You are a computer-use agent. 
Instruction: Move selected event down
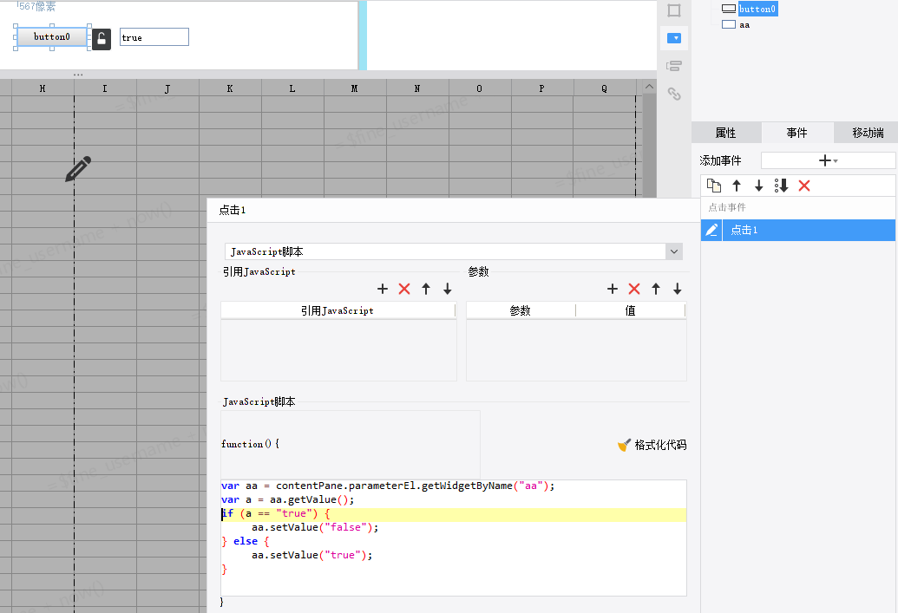click(759, 186)
